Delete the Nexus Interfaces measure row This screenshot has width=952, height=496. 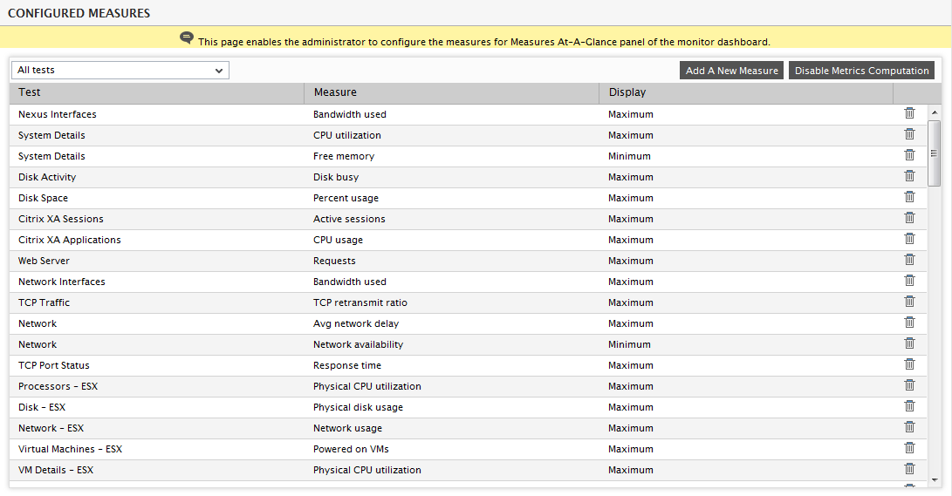click(x=909, y=113)
